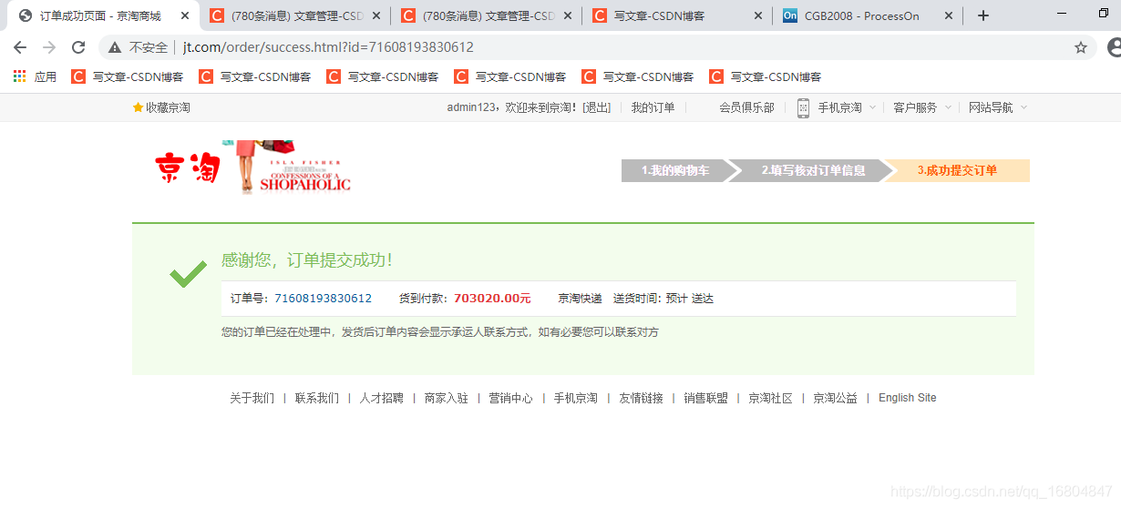This screenshot has width=1121, height=508.
Task: Open 营销中心 footer link
Action: (511, 398)
